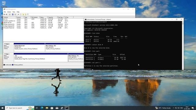196x110 pixels.
Task: Expand the hidden system tray icons chevron
Action: click(x=174, y=108)
